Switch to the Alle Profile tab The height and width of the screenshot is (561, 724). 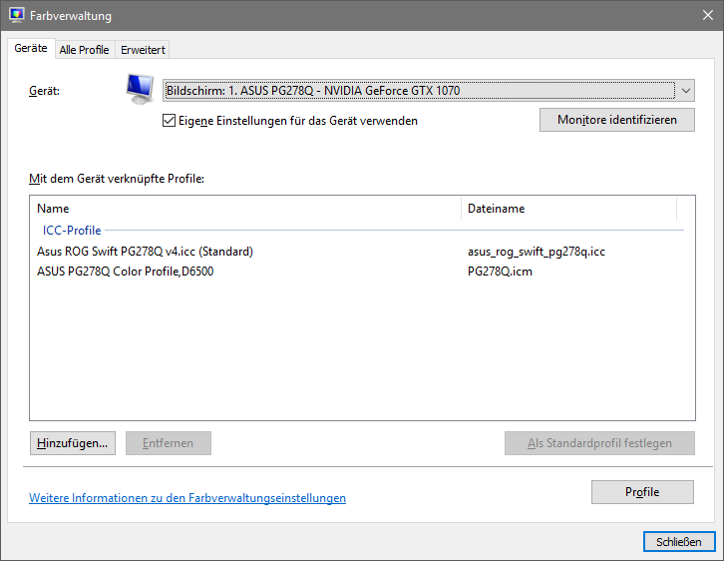[x=85, y=50]
